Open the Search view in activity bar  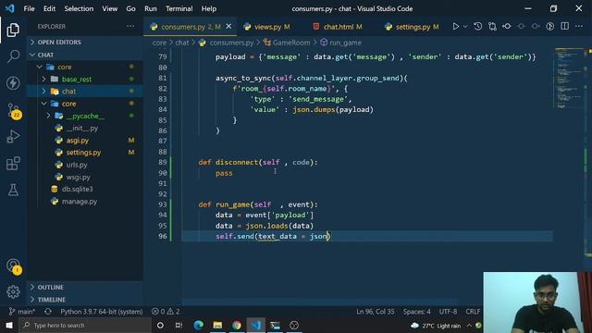[13, 56]
